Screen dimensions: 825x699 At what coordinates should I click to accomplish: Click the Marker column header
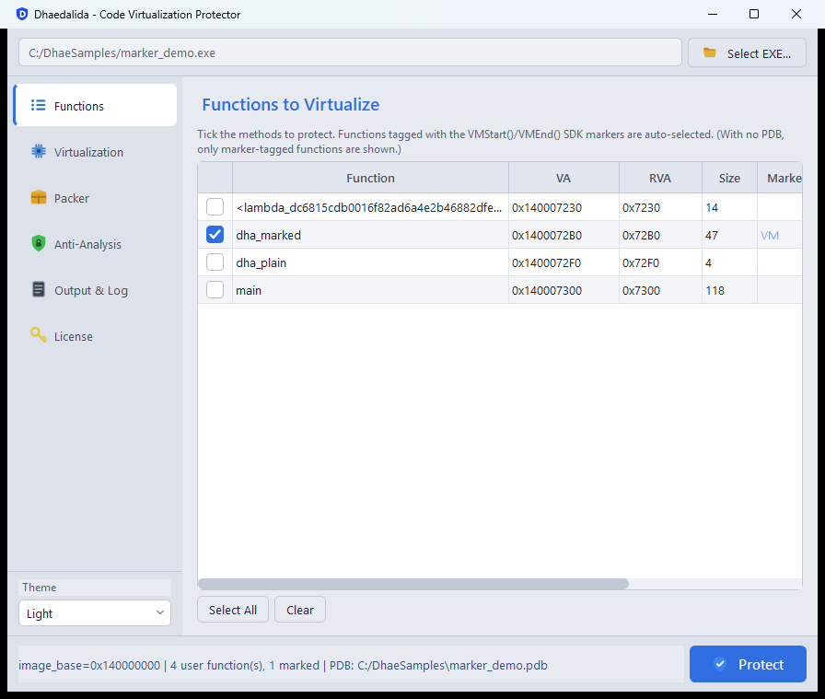coord(780,178)
